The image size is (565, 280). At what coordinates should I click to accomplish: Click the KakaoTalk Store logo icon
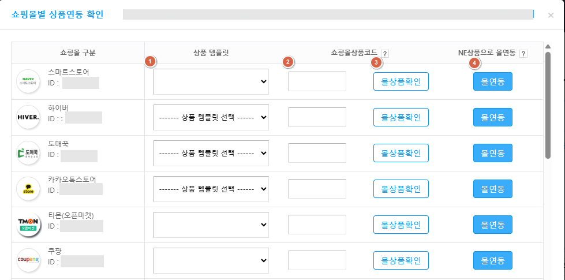point(29,189)
